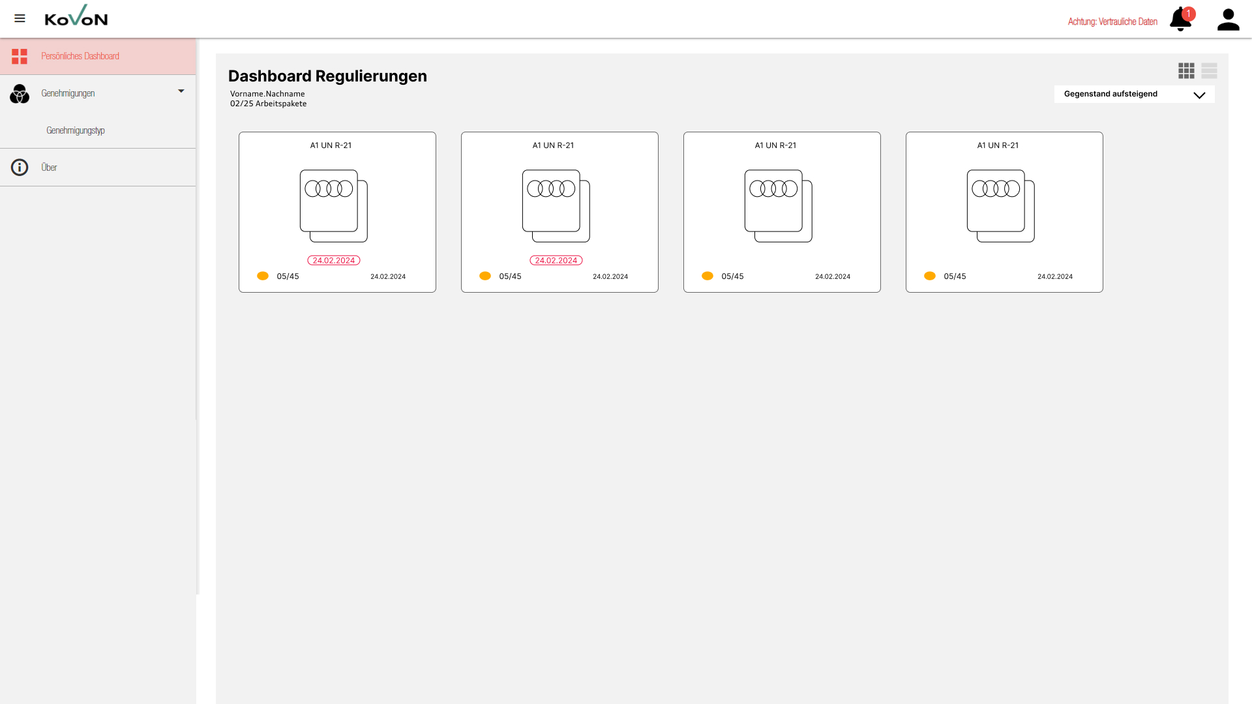
Task: Open the Über menu item
Action: pyautogui.click(x=49, y=168)
